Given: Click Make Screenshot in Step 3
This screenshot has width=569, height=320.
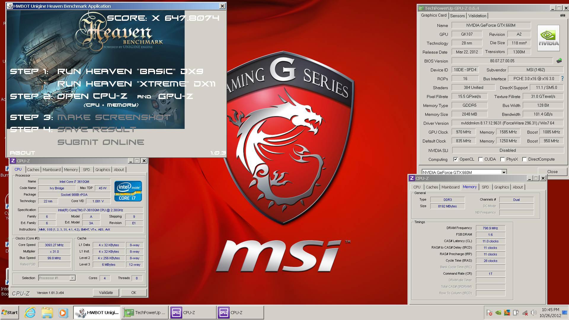Looking at the screenshot, I should [114, 117].
